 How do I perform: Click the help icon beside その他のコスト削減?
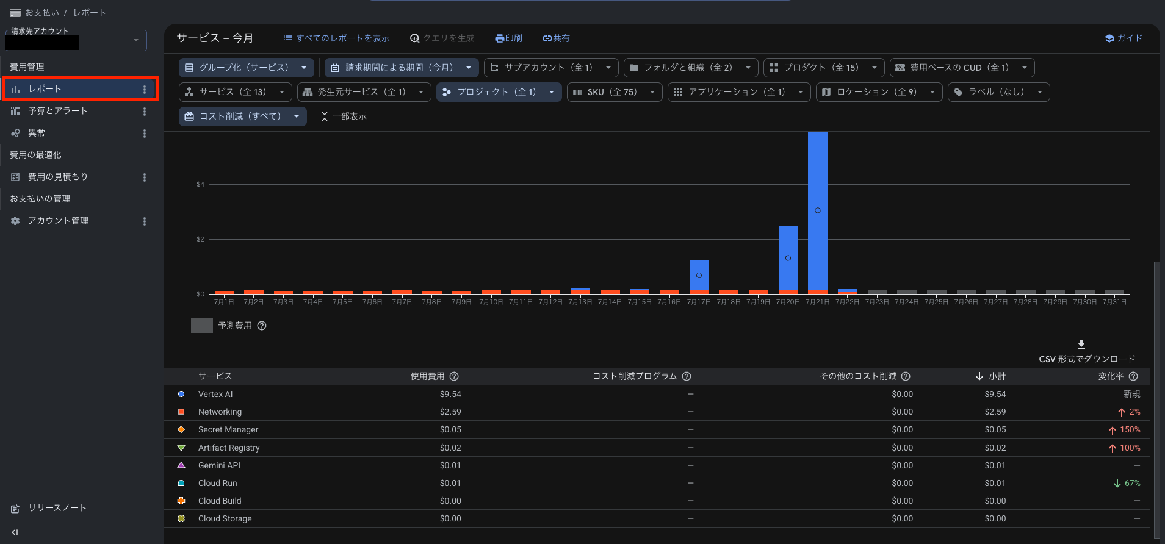pyautogui.click(x=906, y=376)
